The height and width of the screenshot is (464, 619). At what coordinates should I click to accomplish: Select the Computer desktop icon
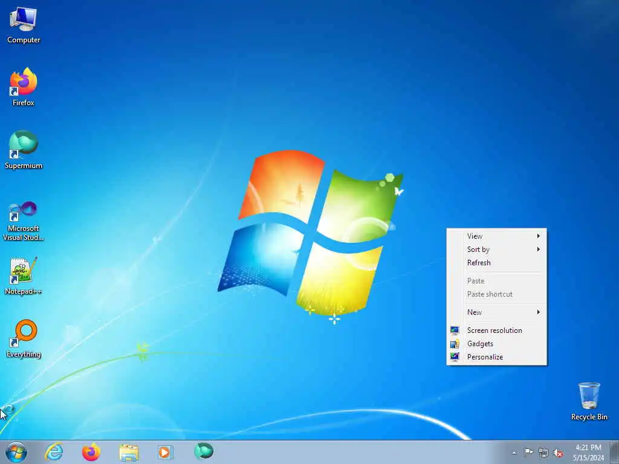24,25
